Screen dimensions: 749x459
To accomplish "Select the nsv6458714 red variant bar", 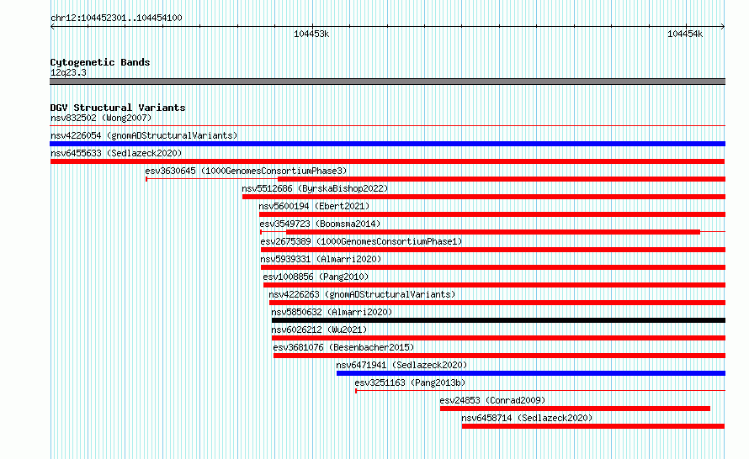I will [593, 426].
